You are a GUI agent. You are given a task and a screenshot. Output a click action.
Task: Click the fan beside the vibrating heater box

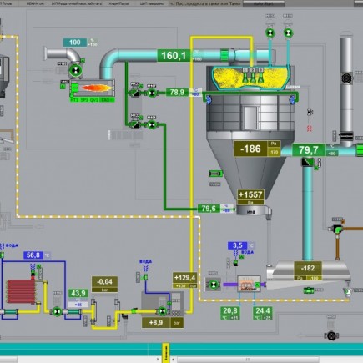pyautogui.click(x=214, y=285)
